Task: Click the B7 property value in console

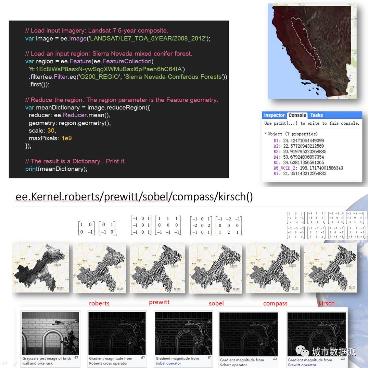Action: pos(305,173)
